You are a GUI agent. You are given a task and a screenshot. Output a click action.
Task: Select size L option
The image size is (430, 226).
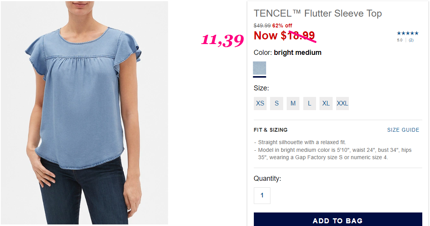(x=309, y=104)
